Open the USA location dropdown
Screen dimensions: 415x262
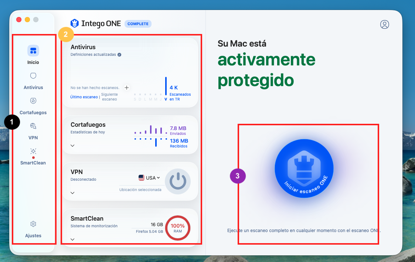tap(149, 178)
